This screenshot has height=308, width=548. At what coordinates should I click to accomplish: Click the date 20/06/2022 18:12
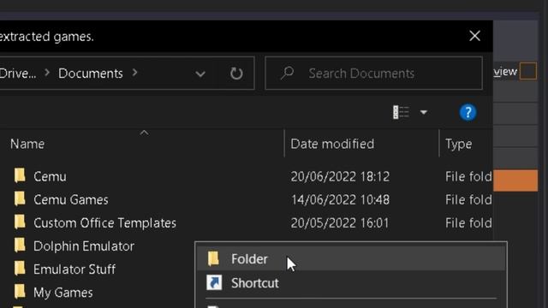[340, 177]
